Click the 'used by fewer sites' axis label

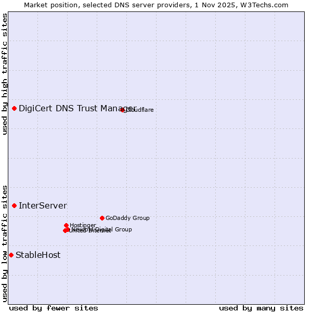tap(54, 308)
